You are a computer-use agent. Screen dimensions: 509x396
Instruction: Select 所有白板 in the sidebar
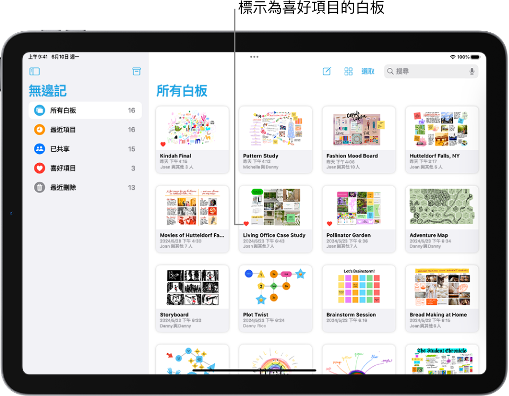(85, 110)
